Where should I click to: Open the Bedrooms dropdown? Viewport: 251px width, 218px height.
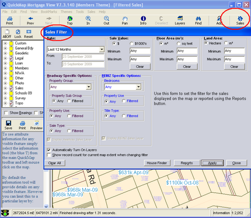click(138, 86)
